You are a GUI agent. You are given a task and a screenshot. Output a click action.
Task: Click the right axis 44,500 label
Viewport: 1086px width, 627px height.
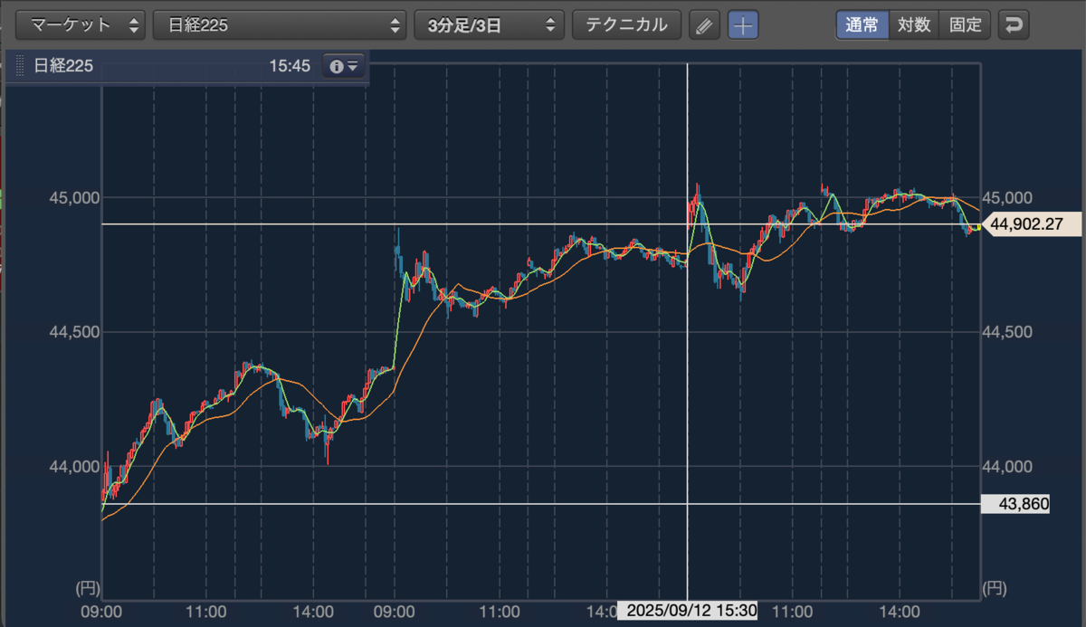tap(1008, 332)
